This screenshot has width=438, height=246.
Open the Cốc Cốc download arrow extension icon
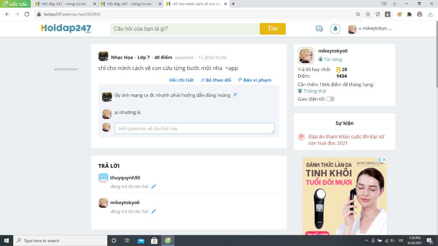(388, 14)
